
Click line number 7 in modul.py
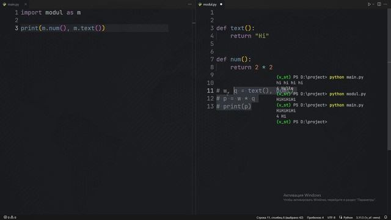[x=212, y=59]
